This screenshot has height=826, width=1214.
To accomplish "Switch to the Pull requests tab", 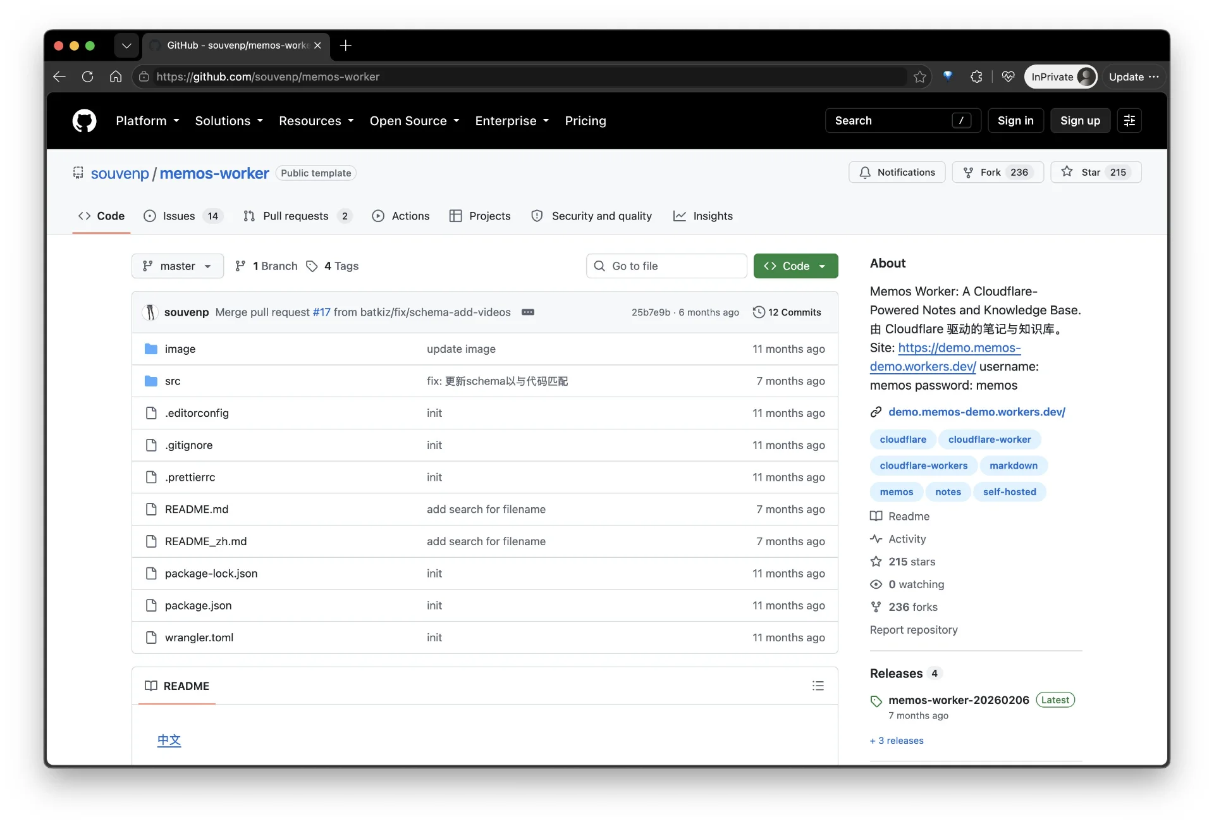I will [x=298, y=216].
